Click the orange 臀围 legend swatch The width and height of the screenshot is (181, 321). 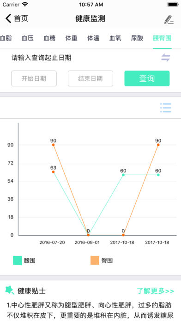point(95,261)
